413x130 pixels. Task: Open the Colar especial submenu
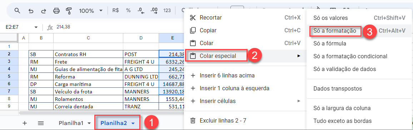[x=245, y=56]
